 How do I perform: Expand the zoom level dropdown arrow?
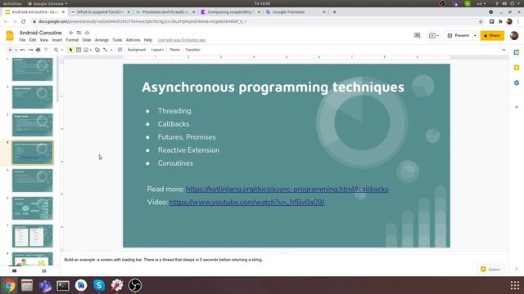point(62,50)
